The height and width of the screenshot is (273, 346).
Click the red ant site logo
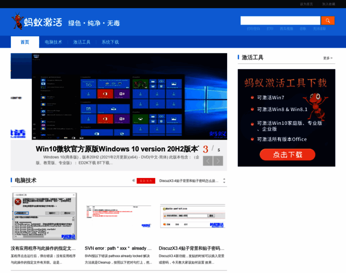(18, 21)
